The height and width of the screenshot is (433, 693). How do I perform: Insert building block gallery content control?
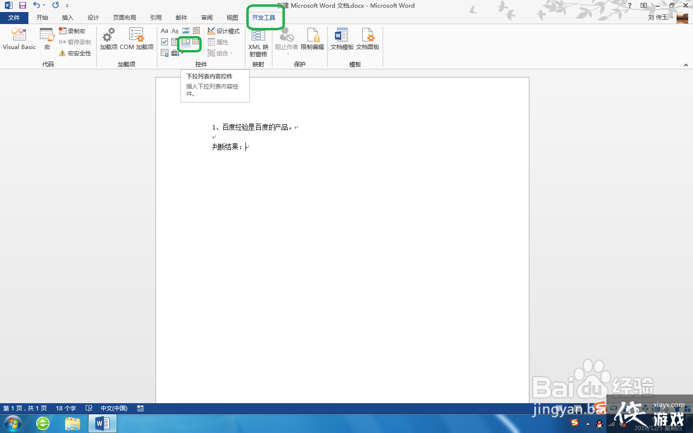pyautogui.click(x=196, y=31)
